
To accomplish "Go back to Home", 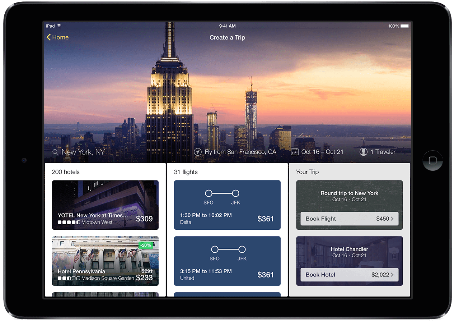I will click(x=60, y=37).
